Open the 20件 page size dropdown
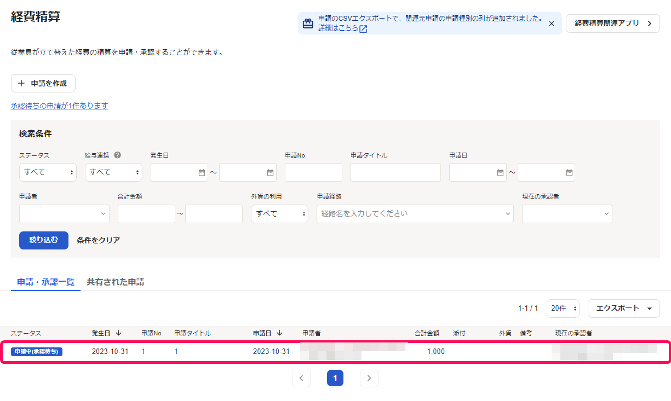Viewport: 671px width, 401px height. [563, 309]
